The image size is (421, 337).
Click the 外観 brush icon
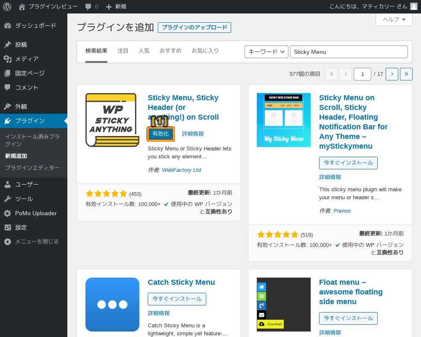(x=8, y=107)
